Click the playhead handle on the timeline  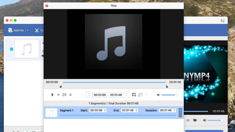61,82
